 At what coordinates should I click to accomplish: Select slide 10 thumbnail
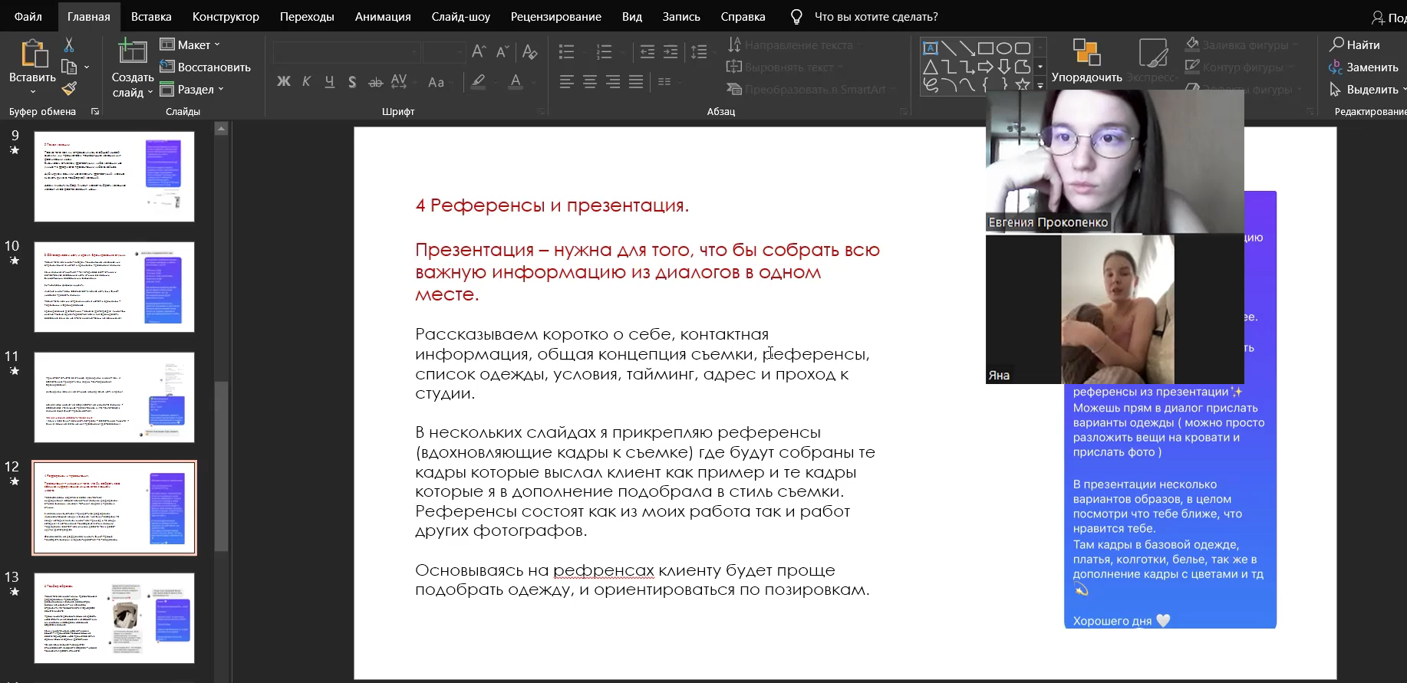pyautogui.click(x=114, y=287)
